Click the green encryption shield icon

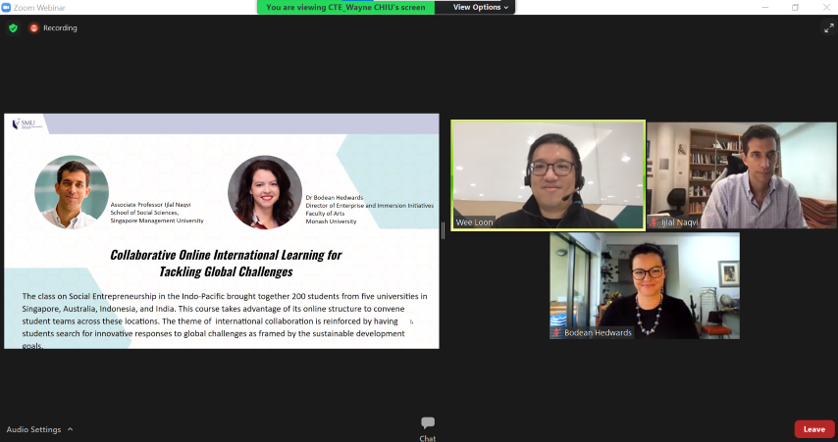click(13, 28)
